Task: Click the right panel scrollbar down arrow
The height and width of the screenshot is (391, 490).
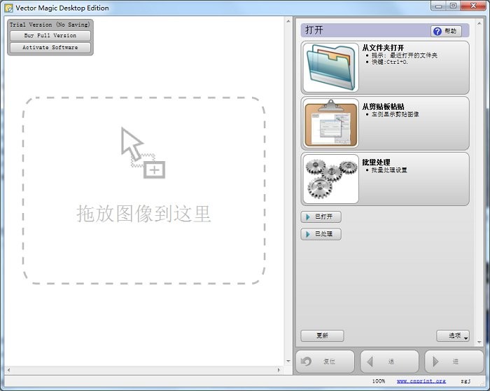Action: pos(479,342)
